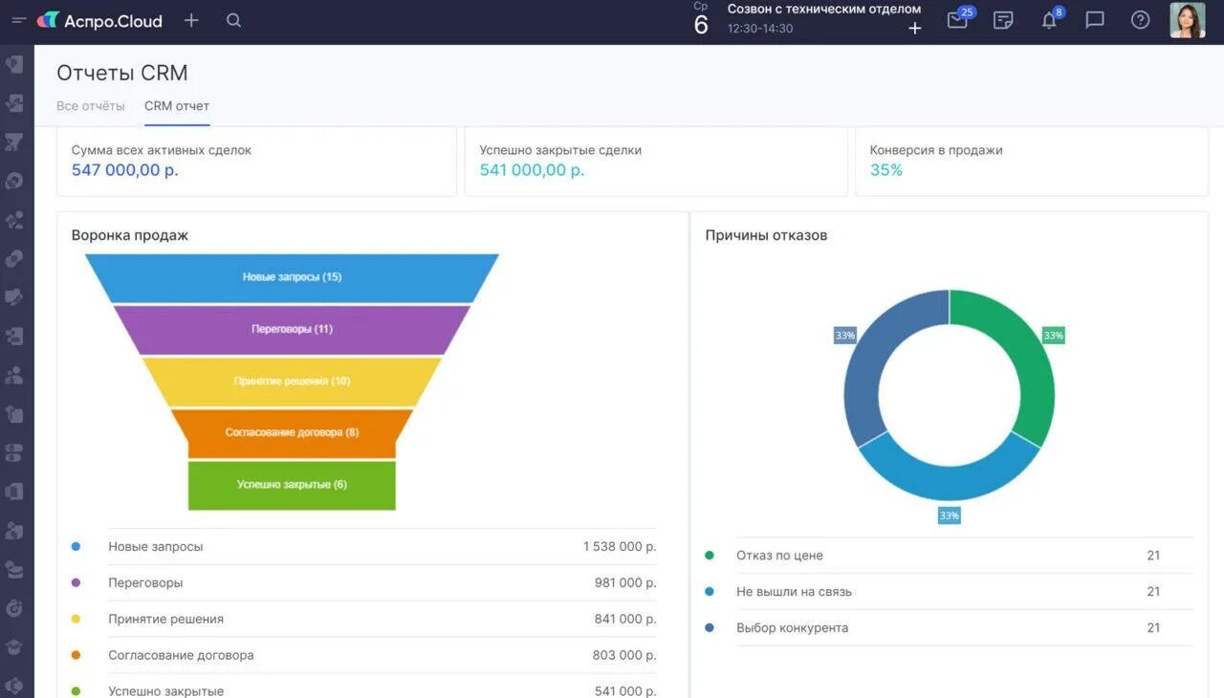
Task: Click the green Успешно закрытые (6) funnel segment
Action: coord(292,485)
